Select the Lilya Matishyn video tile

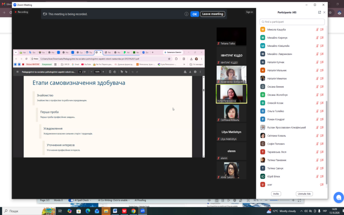(x=231, y=132)
